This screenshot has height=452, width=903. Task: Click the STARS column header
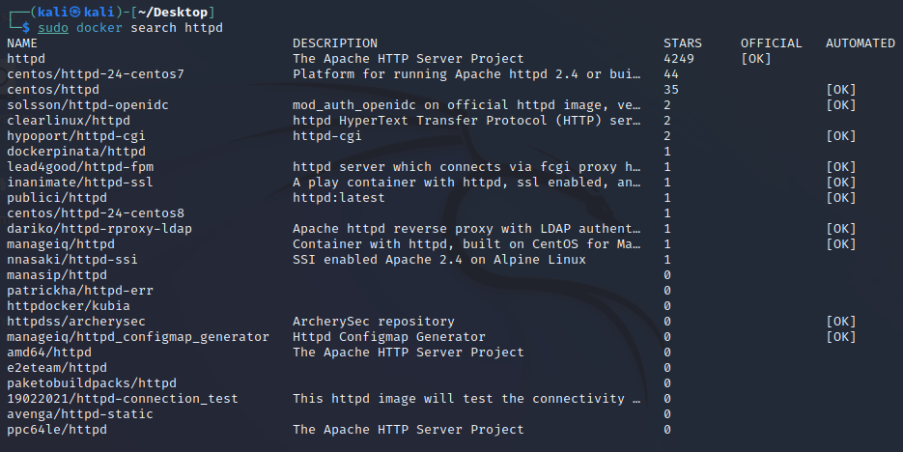683,43
